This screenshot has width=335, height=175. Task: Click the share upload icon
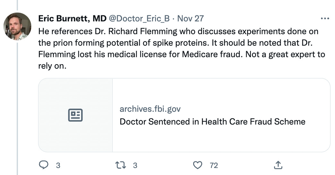(x=278, y=165)
